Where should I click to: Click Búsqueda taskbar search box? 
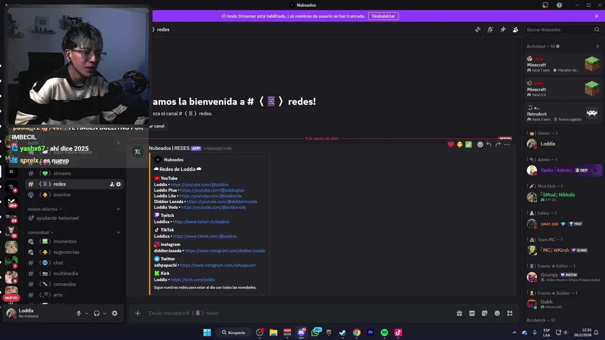(233, 332)
